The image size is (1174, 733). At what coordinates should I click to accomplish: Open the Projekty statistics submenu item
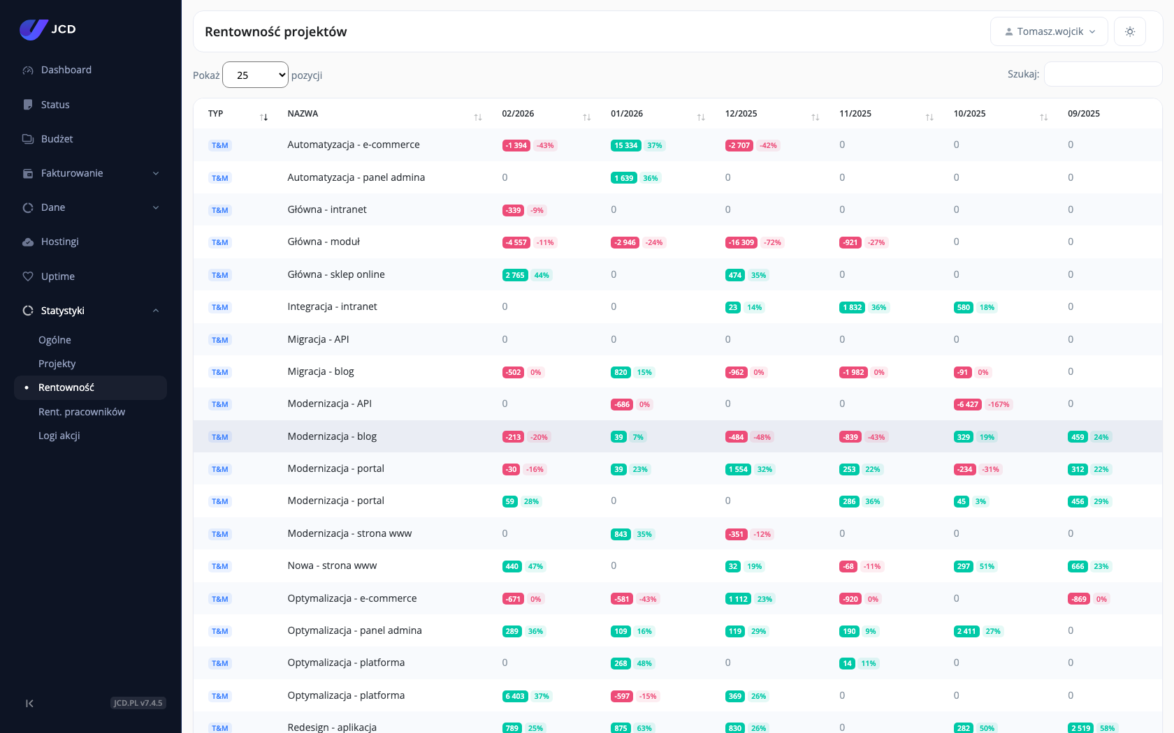click(57, 364)
